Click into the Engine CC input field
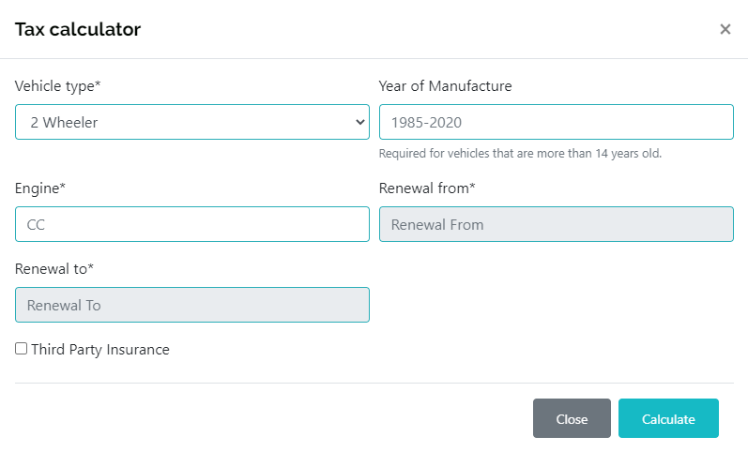Screen dimensions: 748x467 pos(191,224)
